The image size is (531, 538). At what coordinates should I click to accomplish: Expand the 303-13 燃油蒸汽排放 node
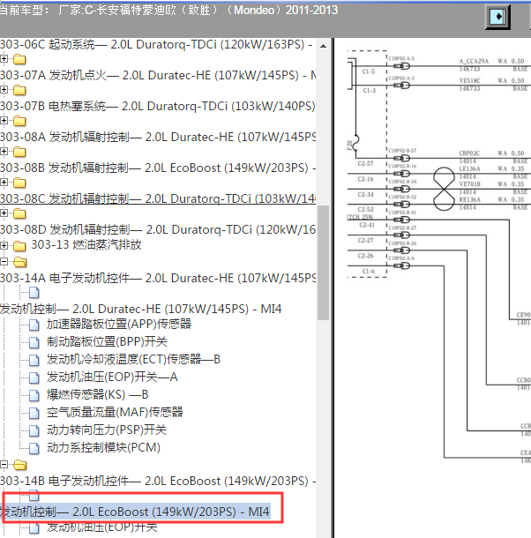tap(4, 246)
